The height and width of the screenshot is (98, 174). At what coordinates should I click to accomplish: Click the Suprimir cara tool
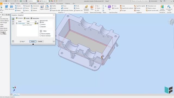(x=78, y=10)
